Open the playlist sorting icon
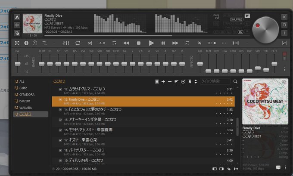Viewport: 293px width, 176px height. [176, 82]
